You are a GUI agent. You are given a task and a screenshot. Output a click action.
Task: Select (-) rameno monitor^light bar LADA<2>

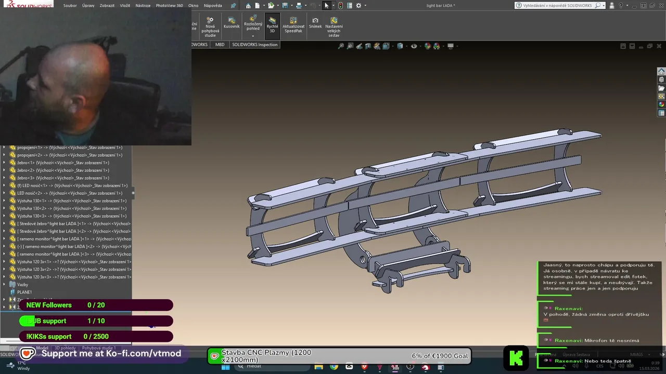coord(70,246)
